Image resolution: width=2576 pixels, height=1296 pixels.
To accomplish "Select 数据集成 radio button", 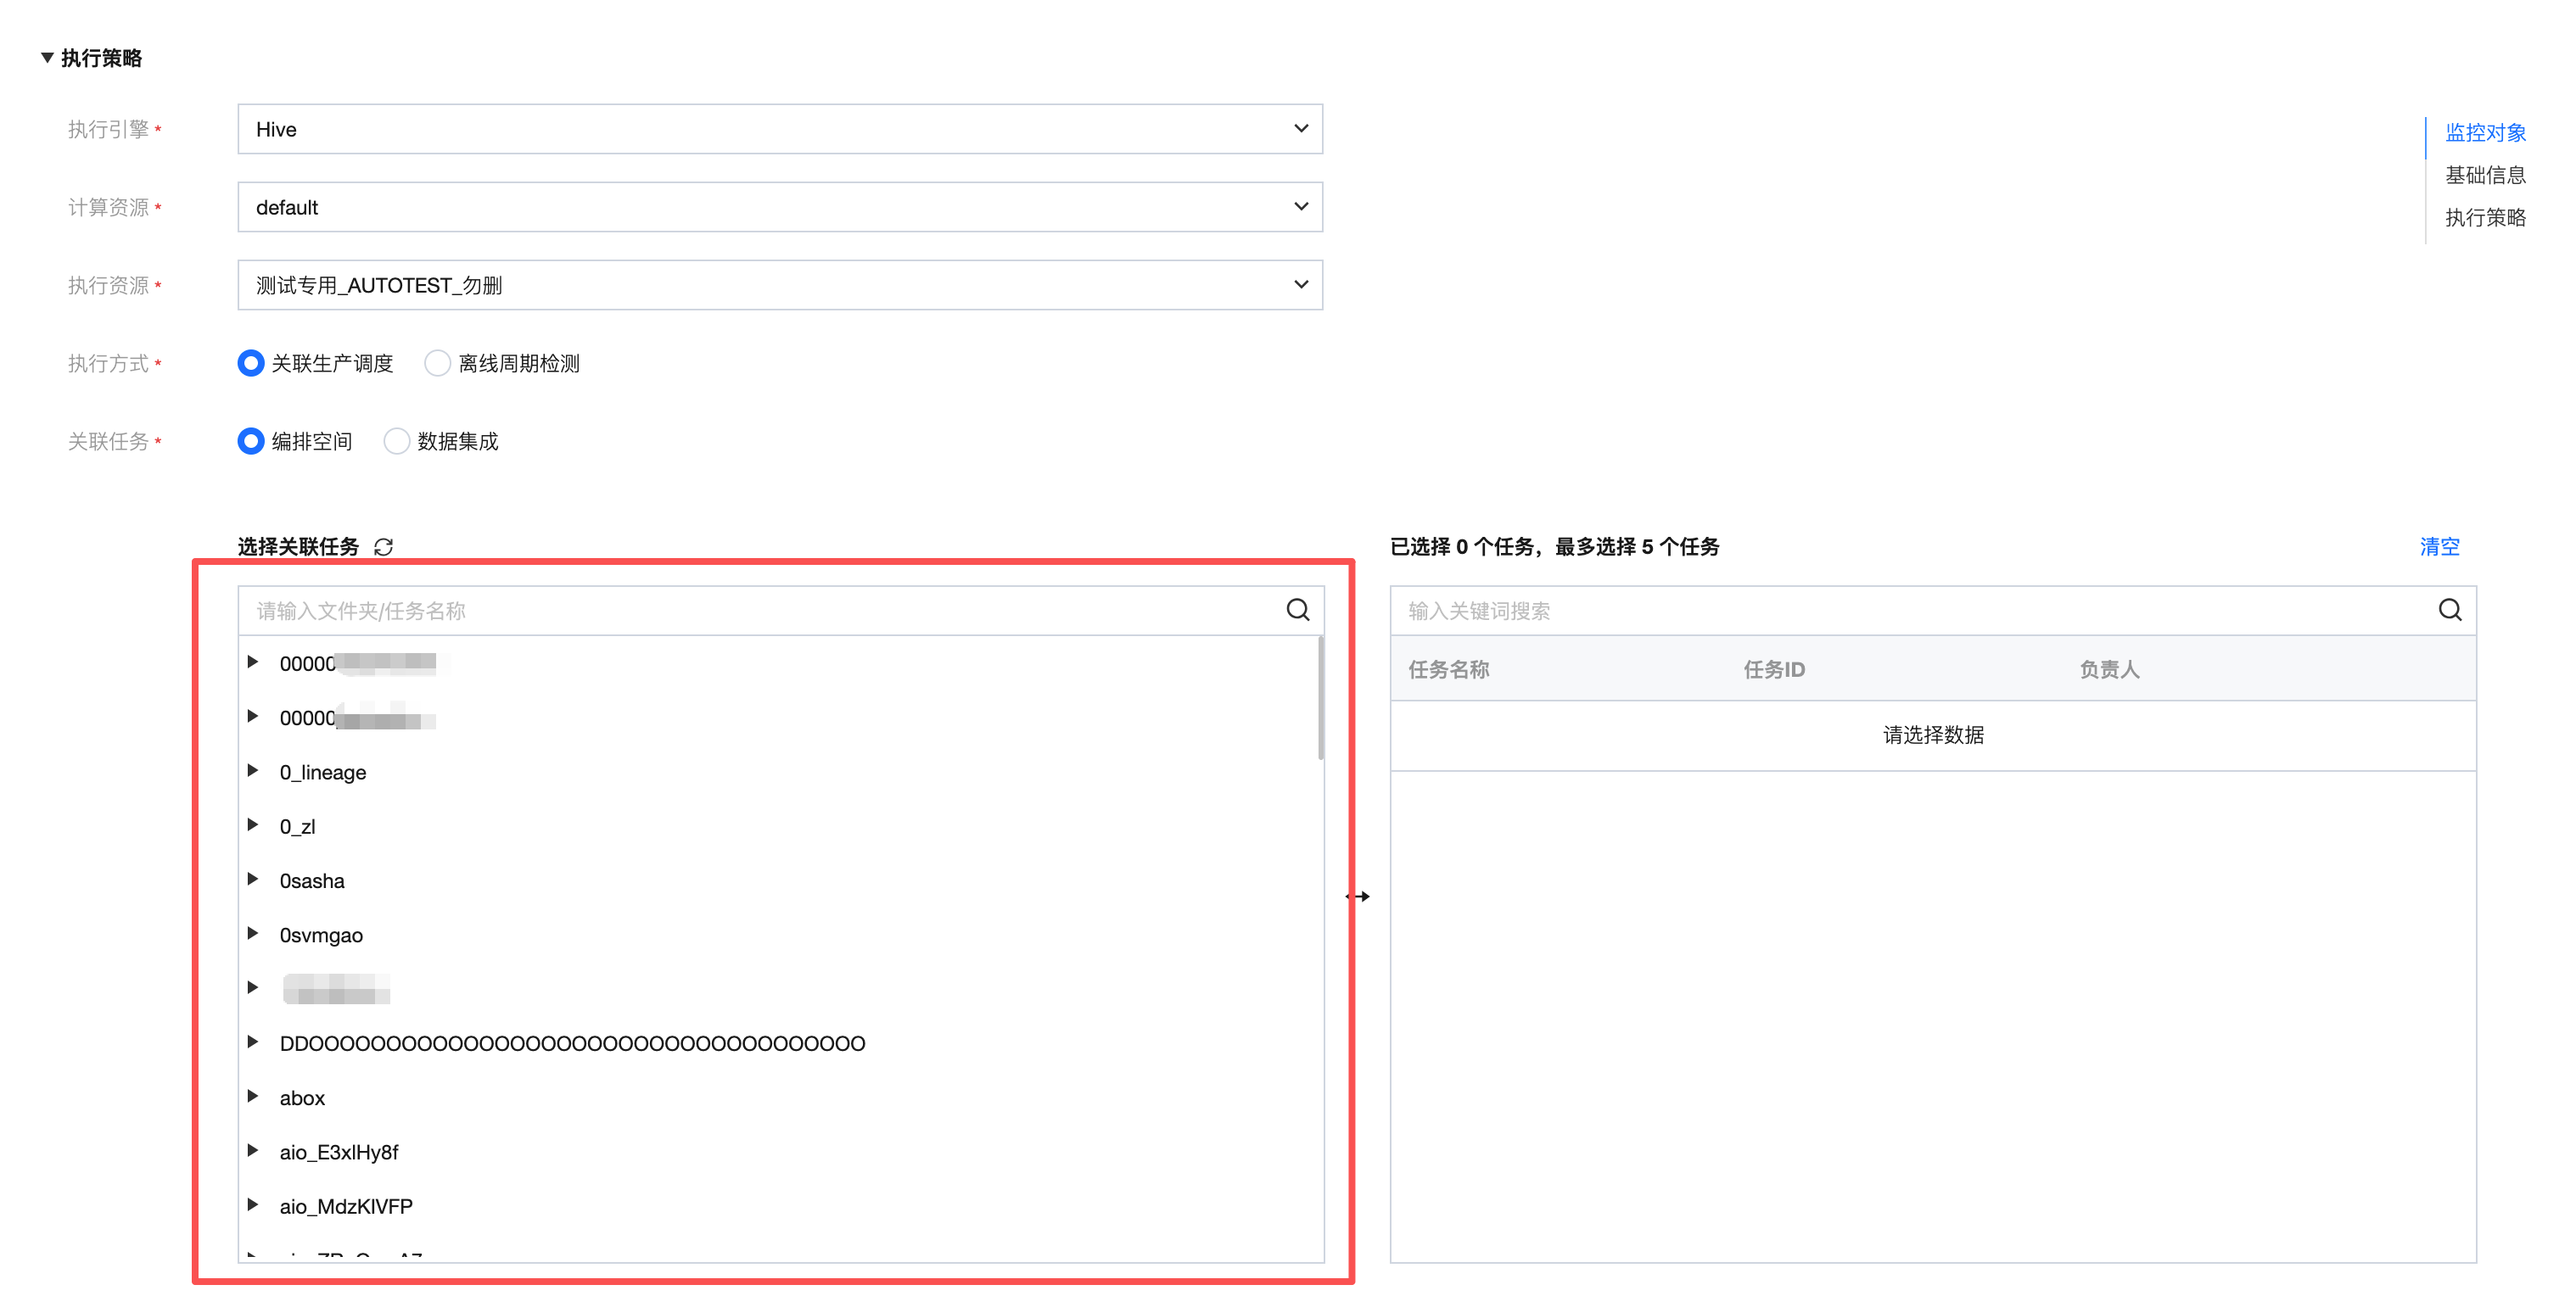I will pyautogui.click(x=397, y=441).
